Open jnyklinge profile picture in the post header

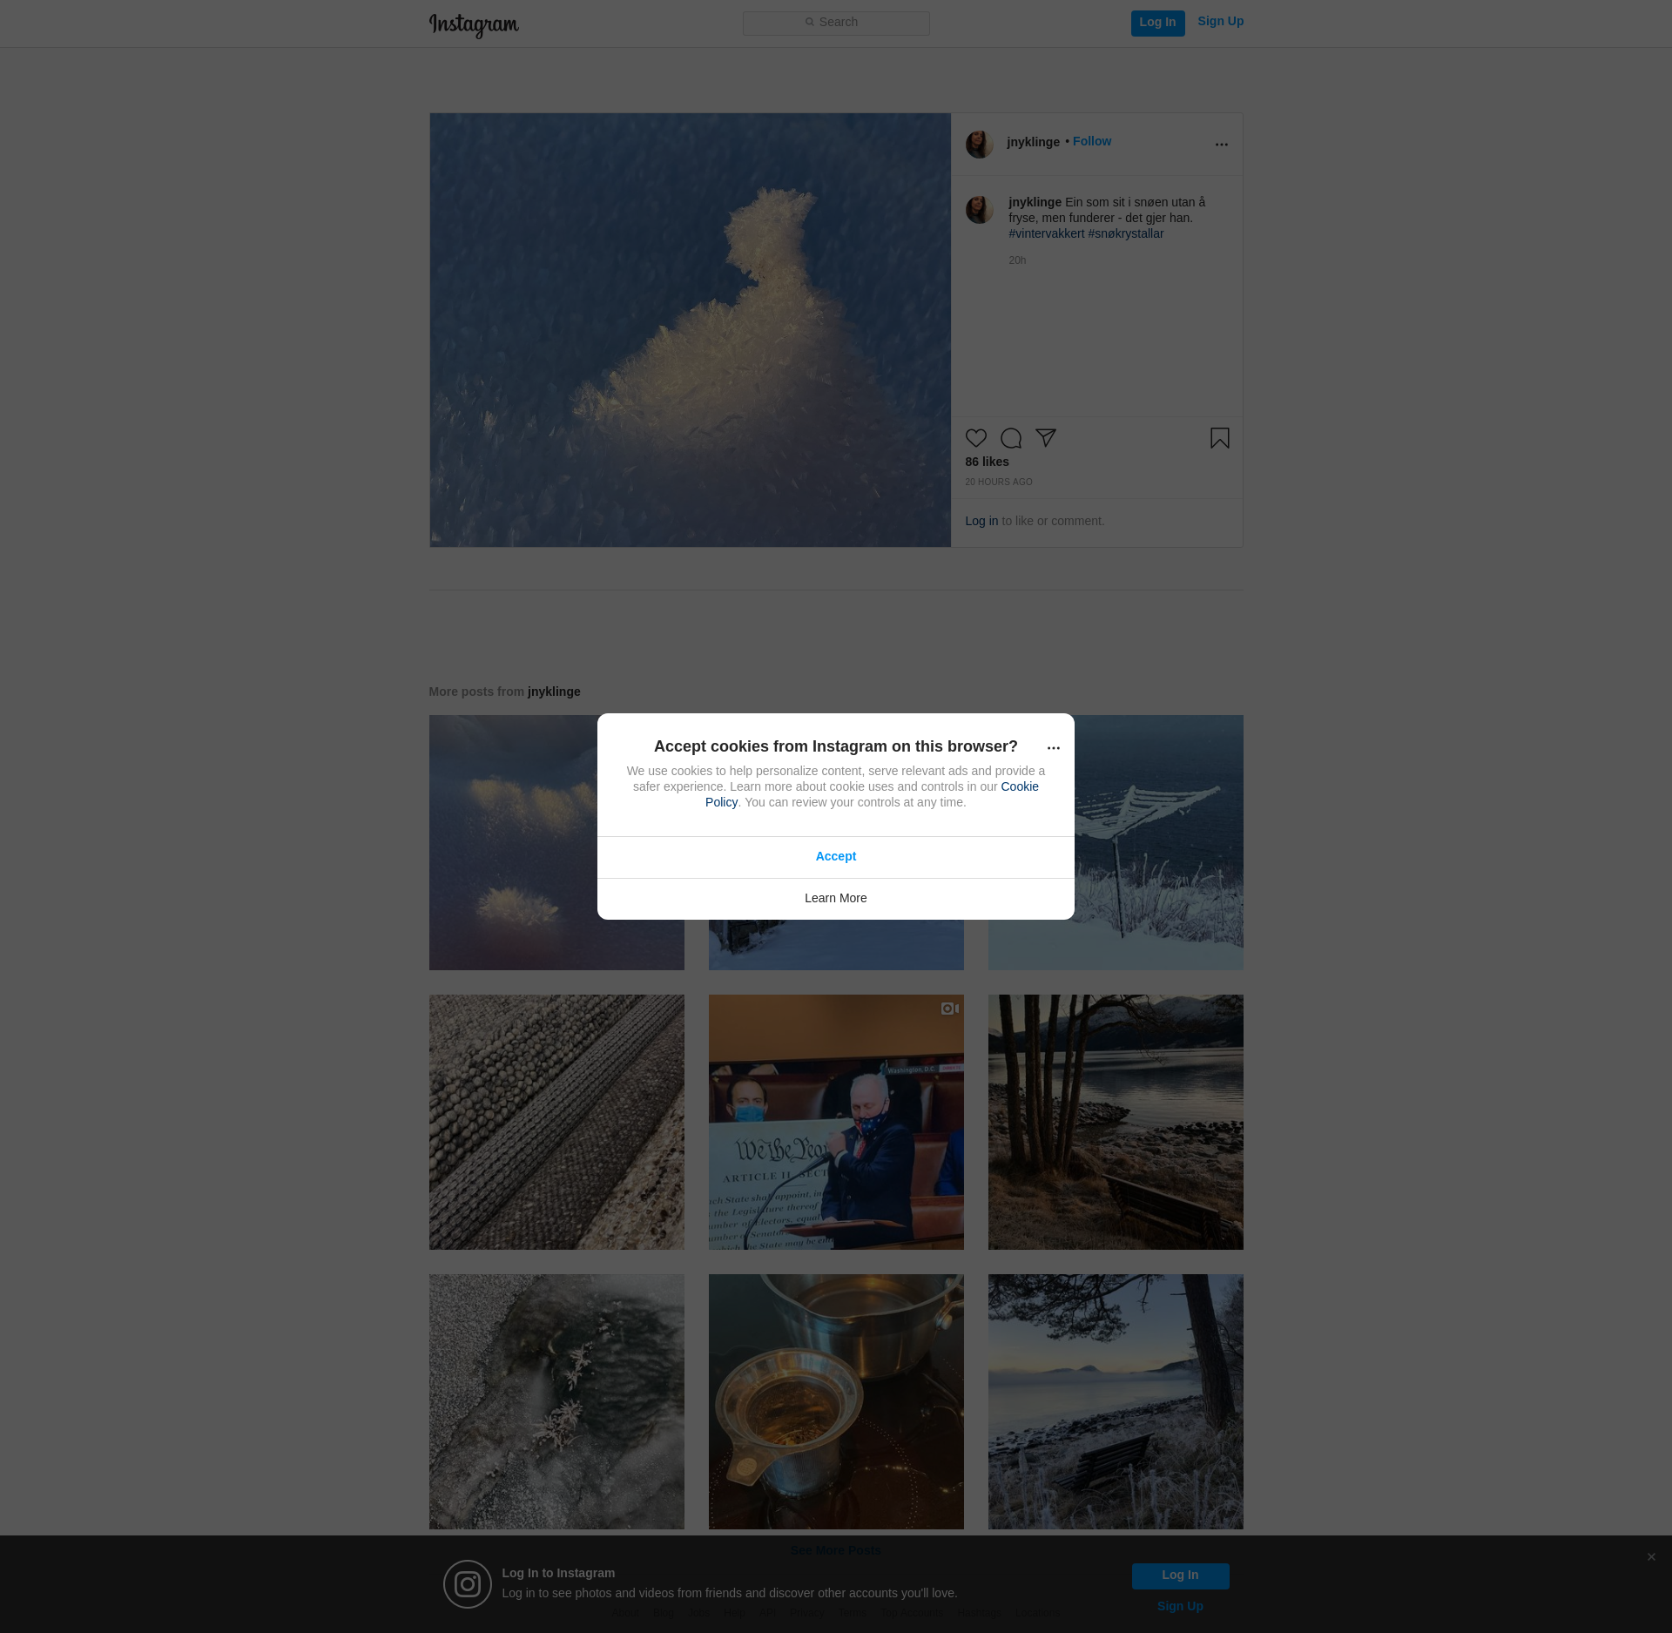[980, 145]
